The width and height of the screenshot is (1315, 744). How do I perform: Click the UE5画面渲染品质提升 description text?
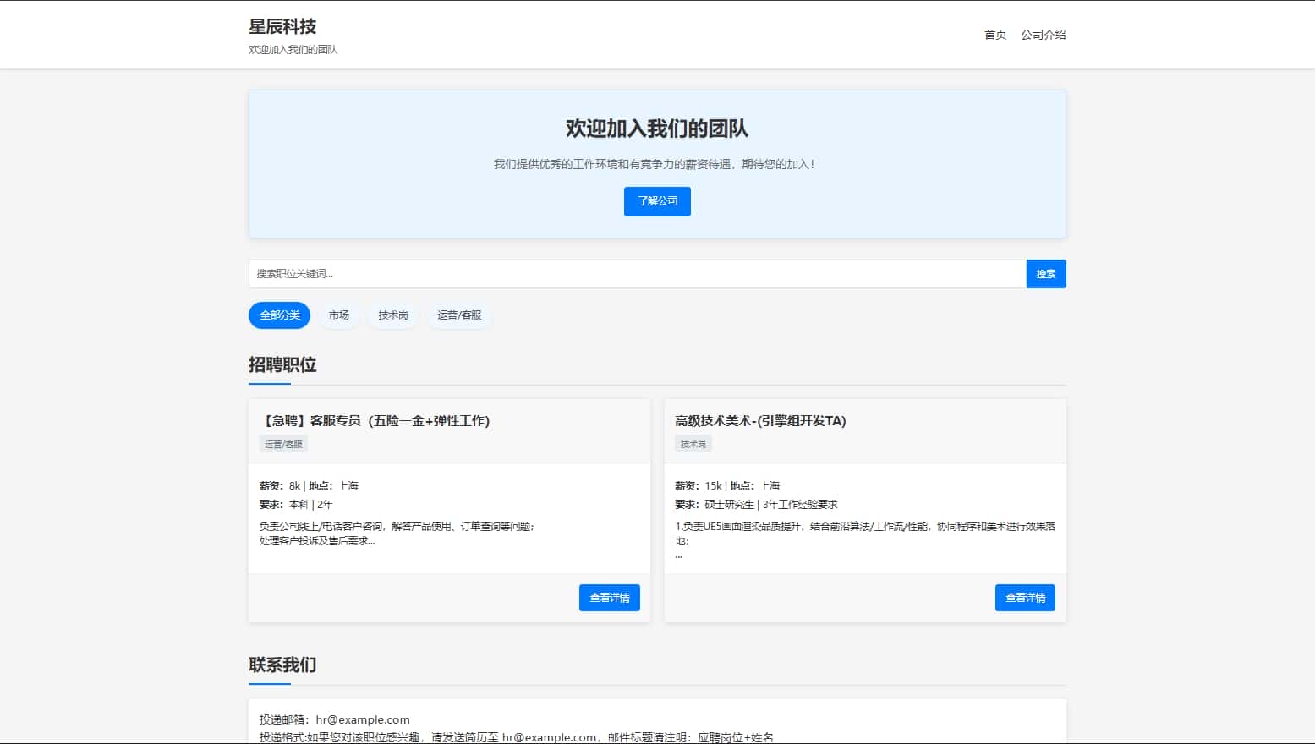pyautogui.click(x=865, y=540)
